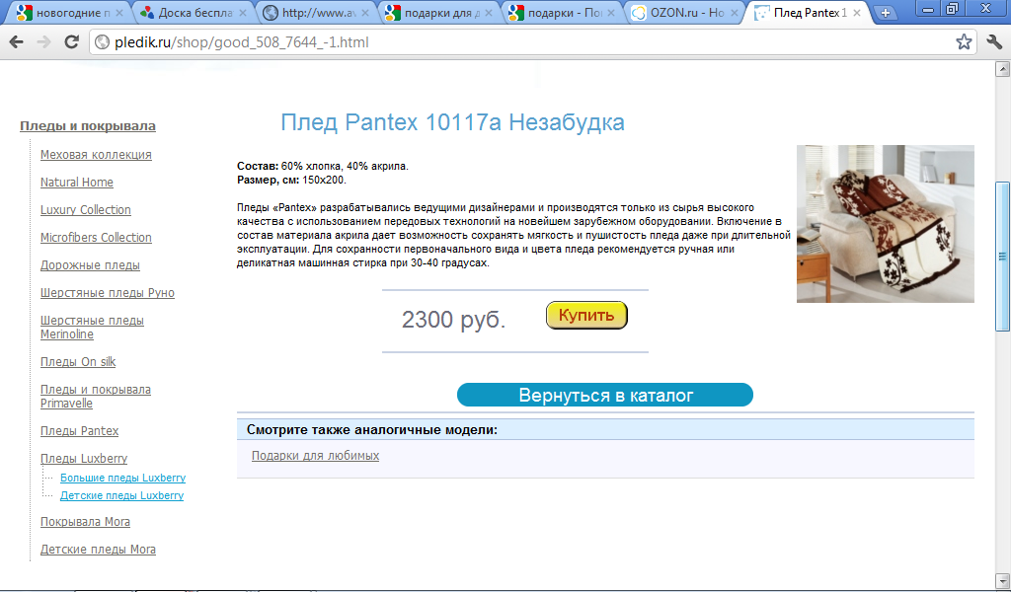
Task: Open 'Большие пледы Luxberry' sub-link
Action: point(122,478)
